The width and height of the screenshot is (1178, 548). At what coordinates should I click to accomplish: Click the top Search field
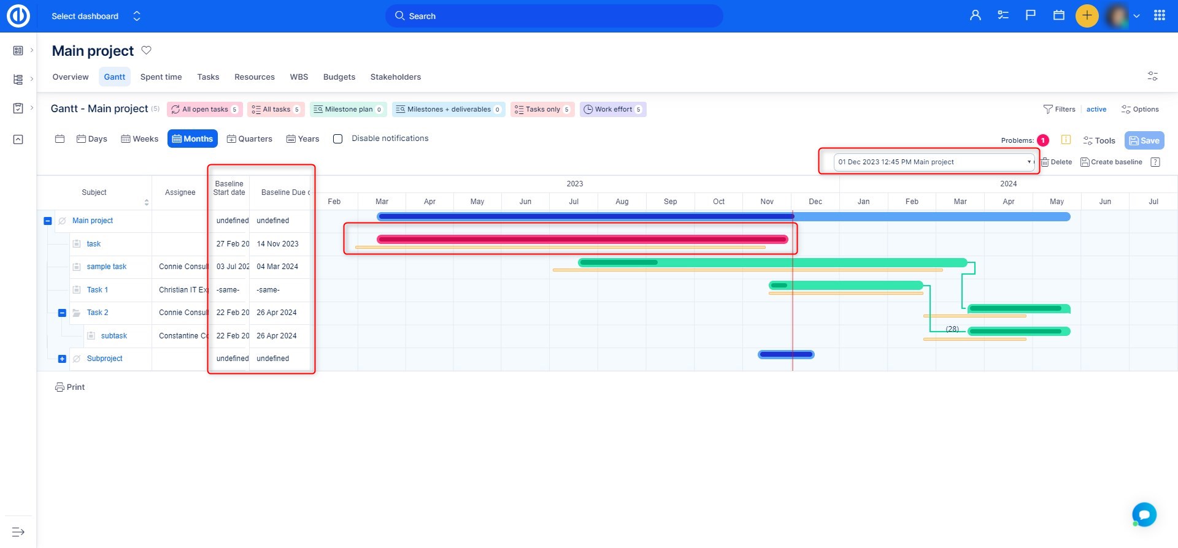tap(553, 16)
